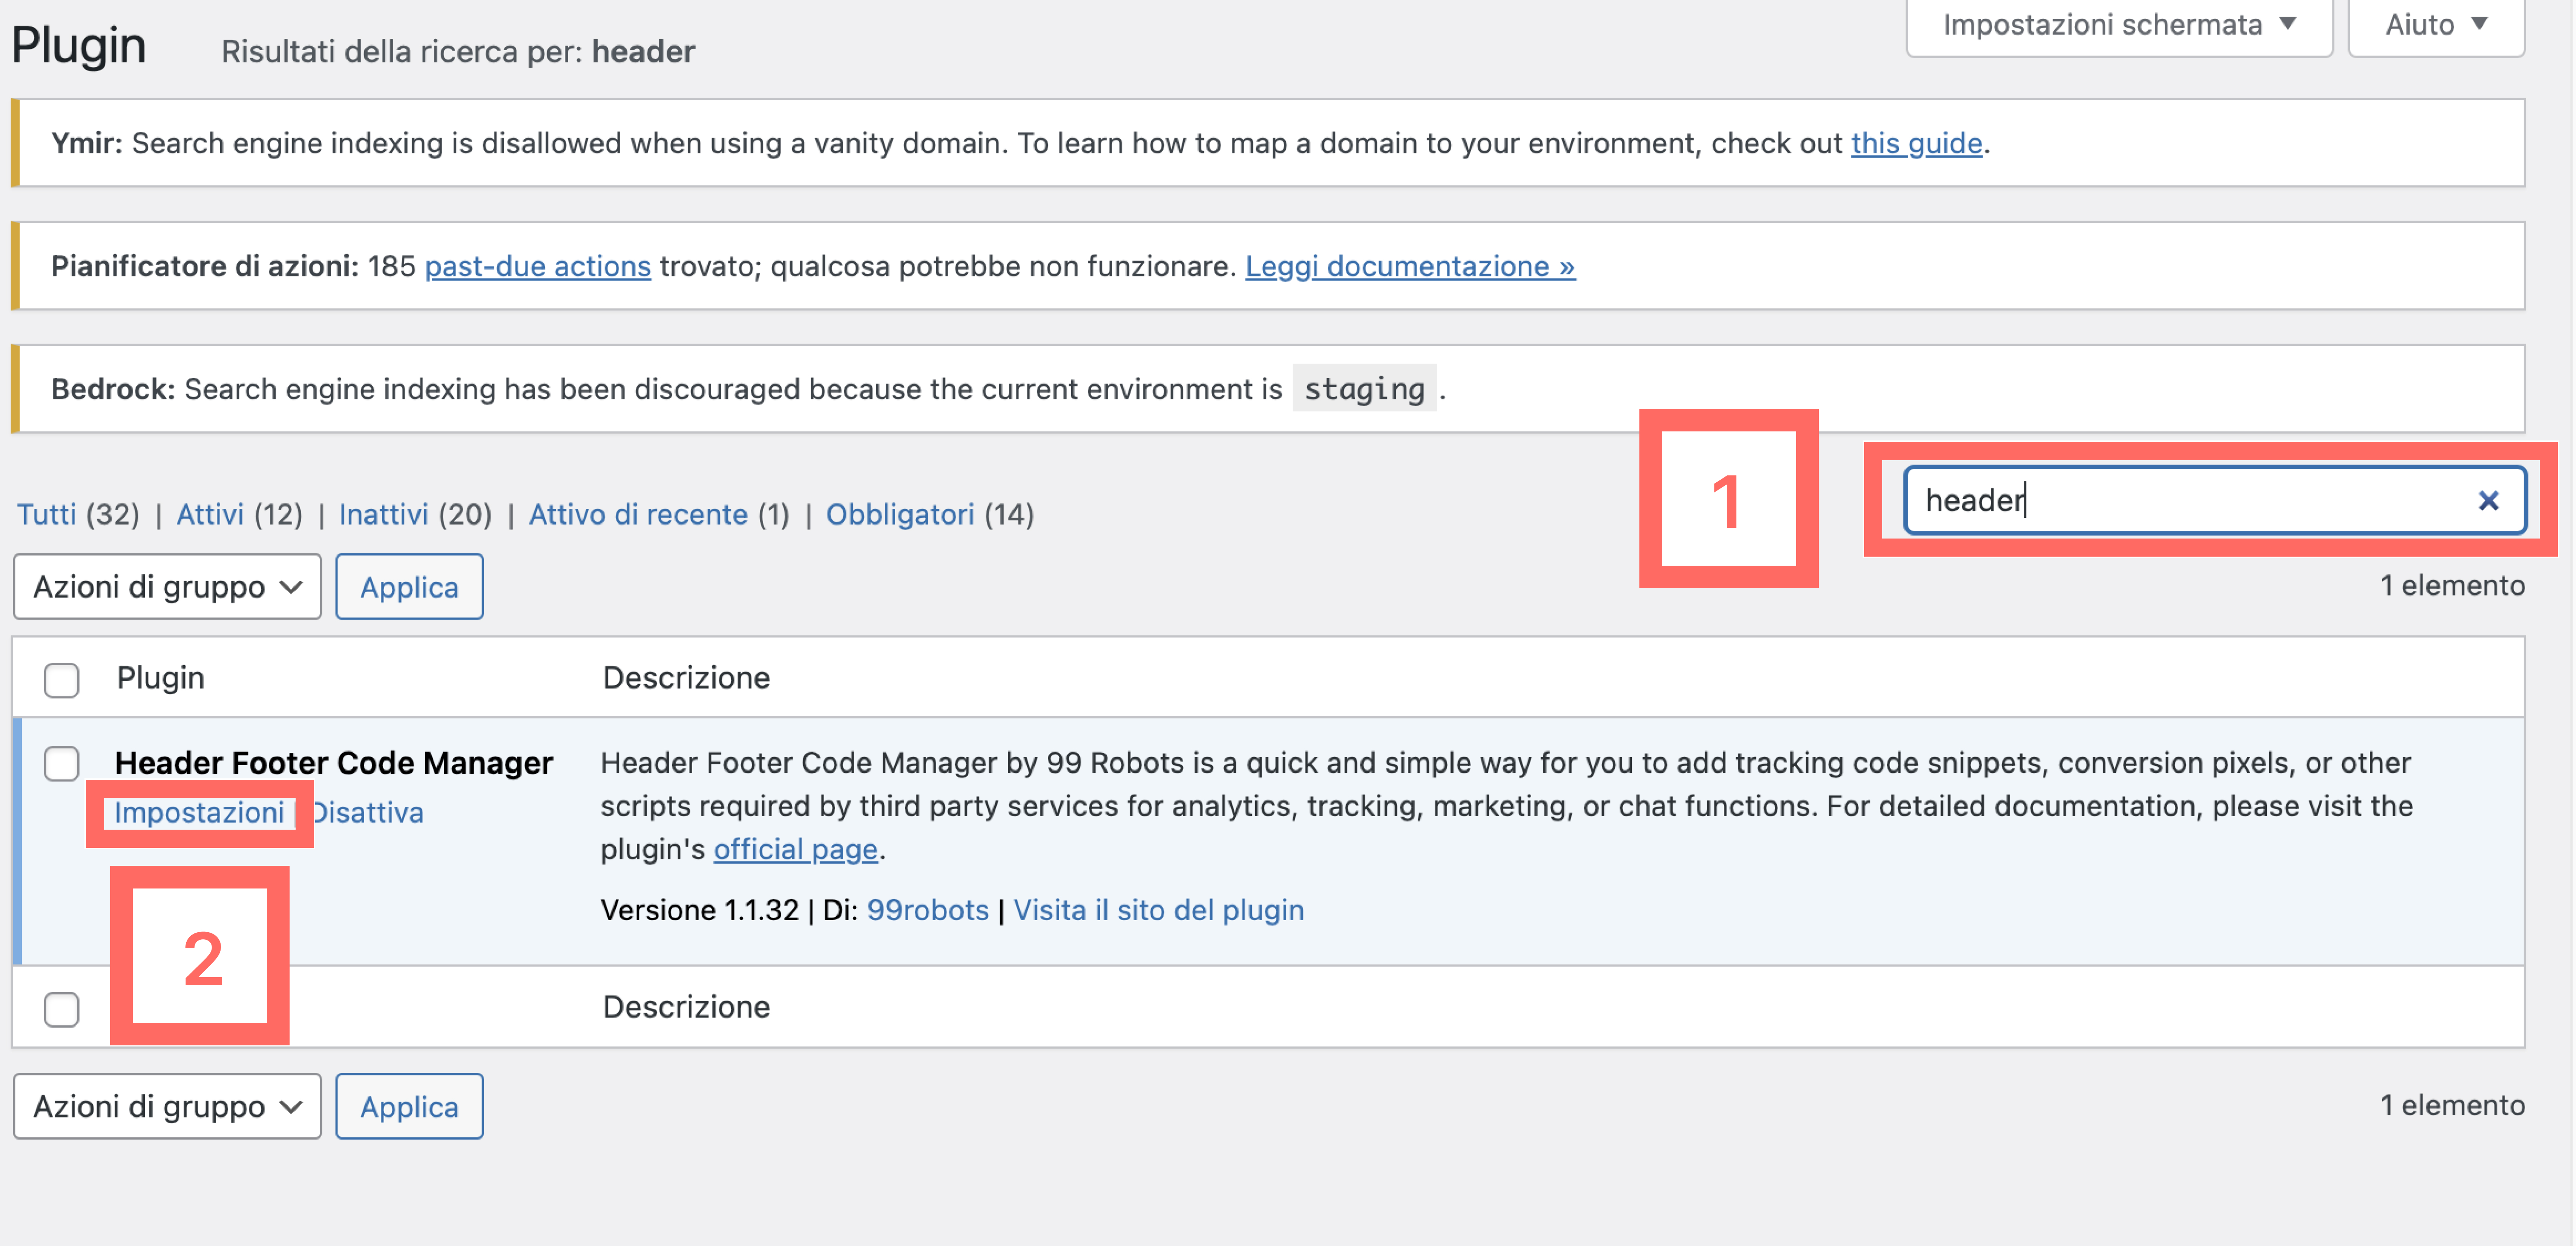
Task: Tick the Header Footer Code Manager checkbox
Action: point(62,764)
